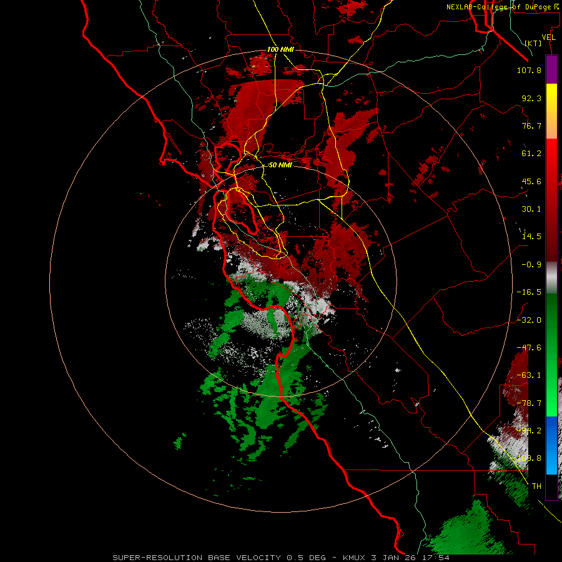Click the -32.0 velocity scale value

(529, 320)
